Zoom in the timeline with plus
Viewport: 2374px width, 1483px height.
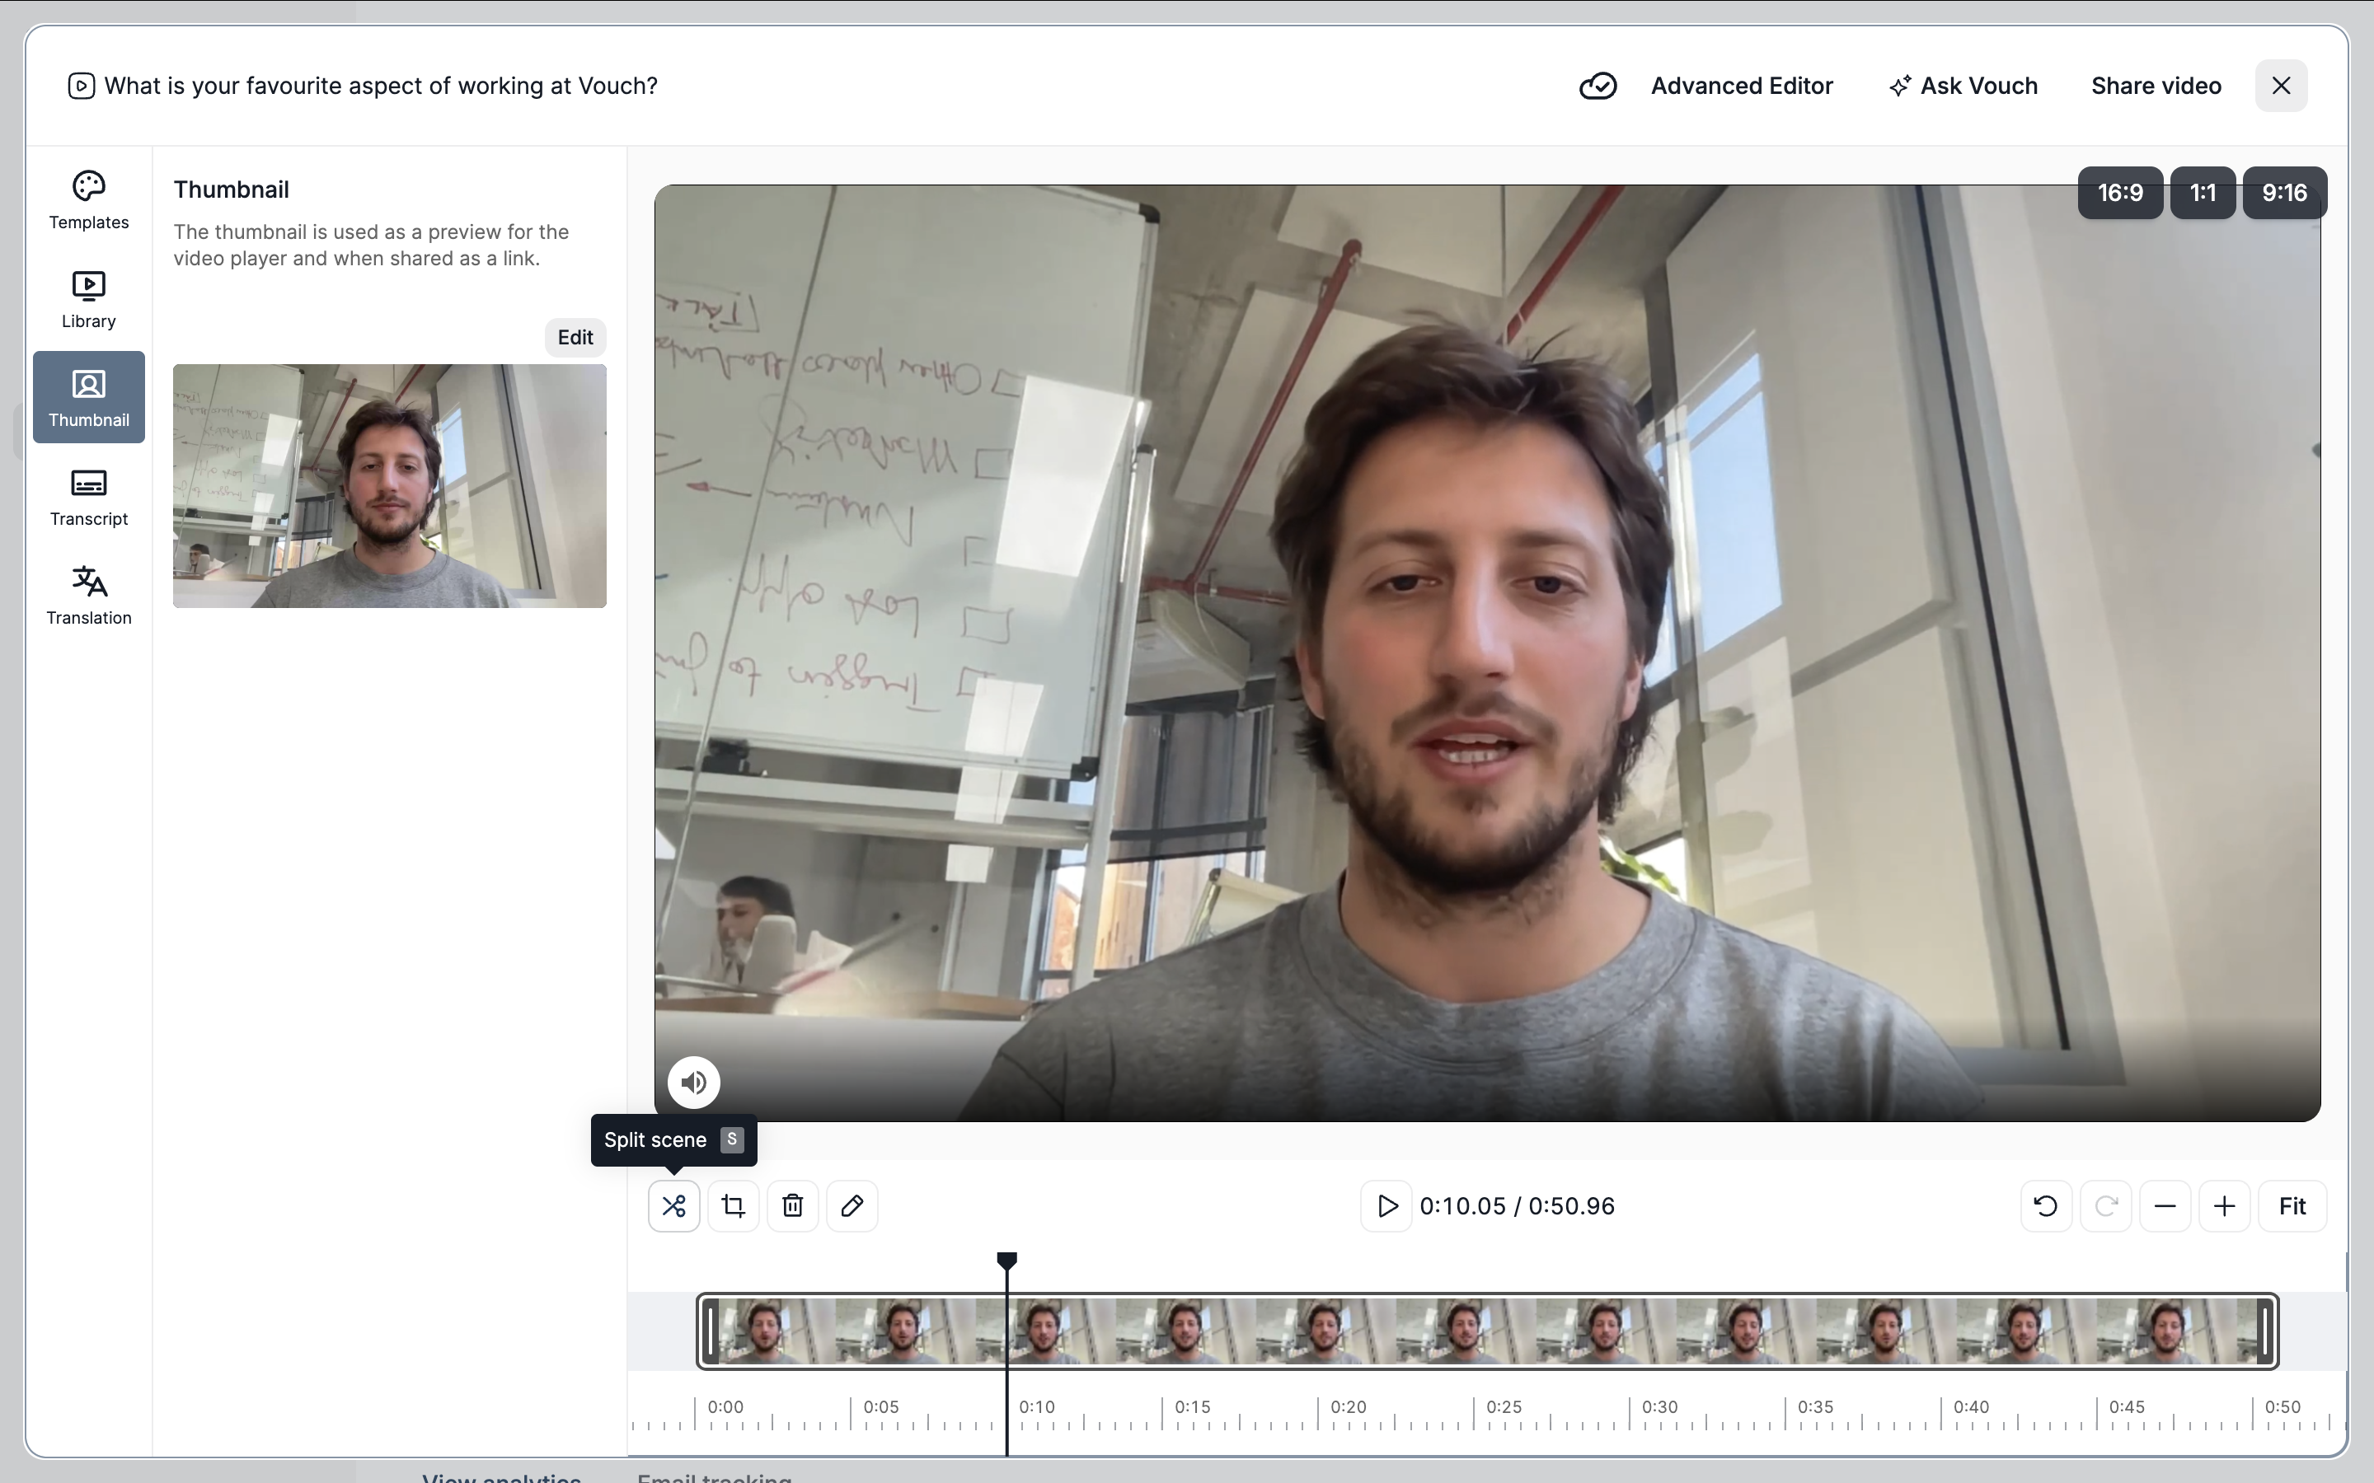[2225, 1205]
